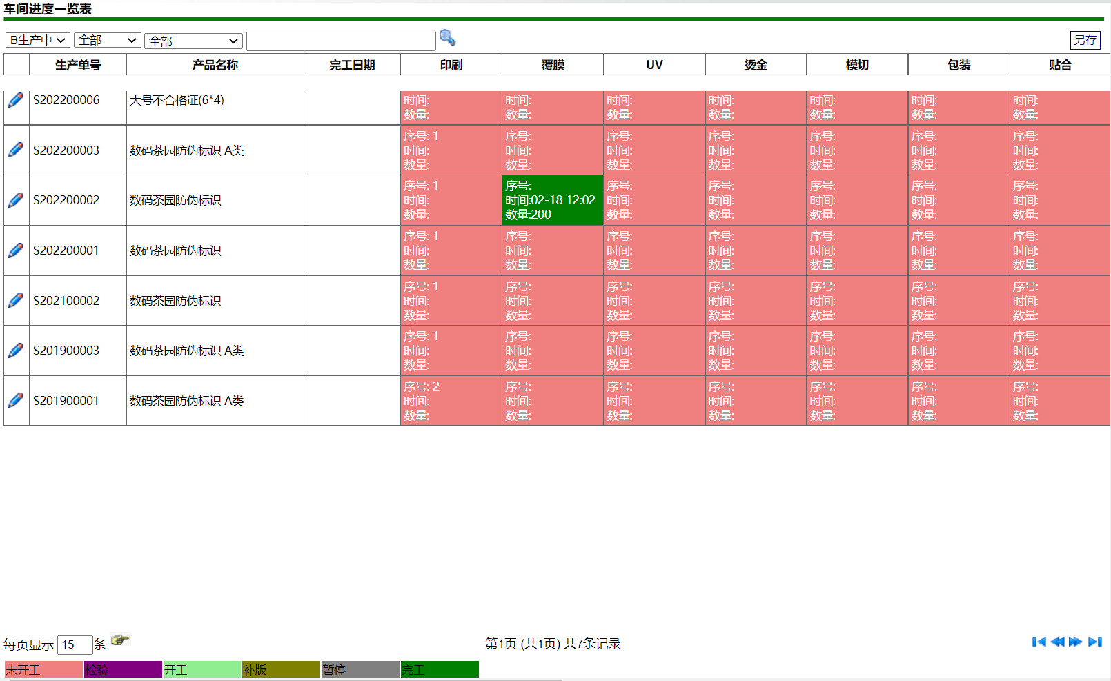Click the edit pencil for order S202200006
The image size is (1111, 681).
point(15,99)
